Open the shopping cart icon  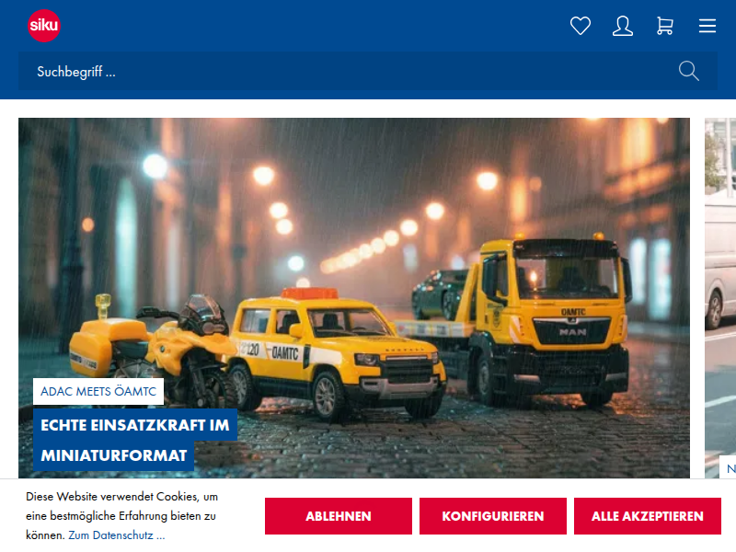665,26
